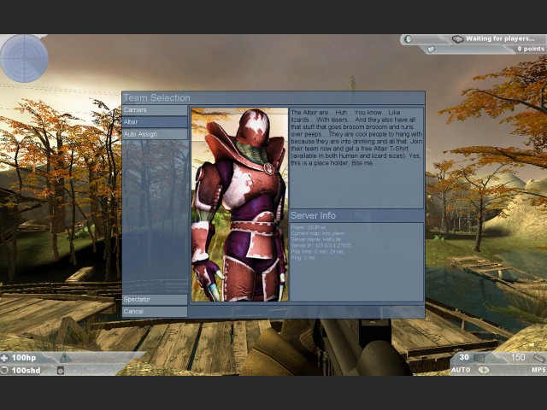Select the Altair team
This screenshot has height=410, width=547.
click(155, 122)
